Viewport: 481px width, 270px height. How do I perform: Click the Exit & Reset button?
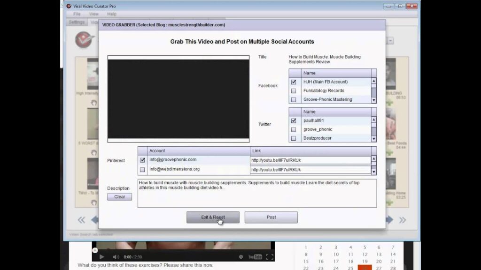pos(213,217)
